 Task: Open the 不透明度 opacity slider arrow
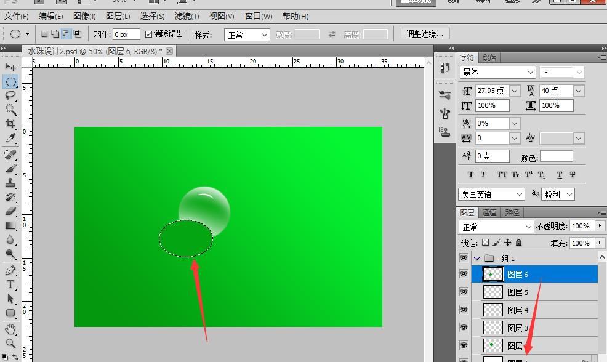coord(600,226)
